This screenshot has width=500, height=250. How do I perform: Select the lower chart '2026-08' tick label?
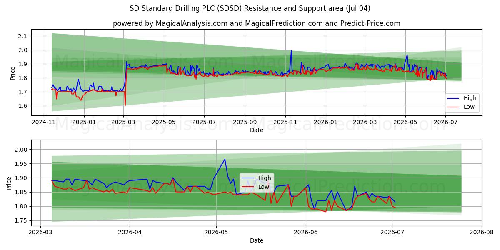click(x=482, y=233)
